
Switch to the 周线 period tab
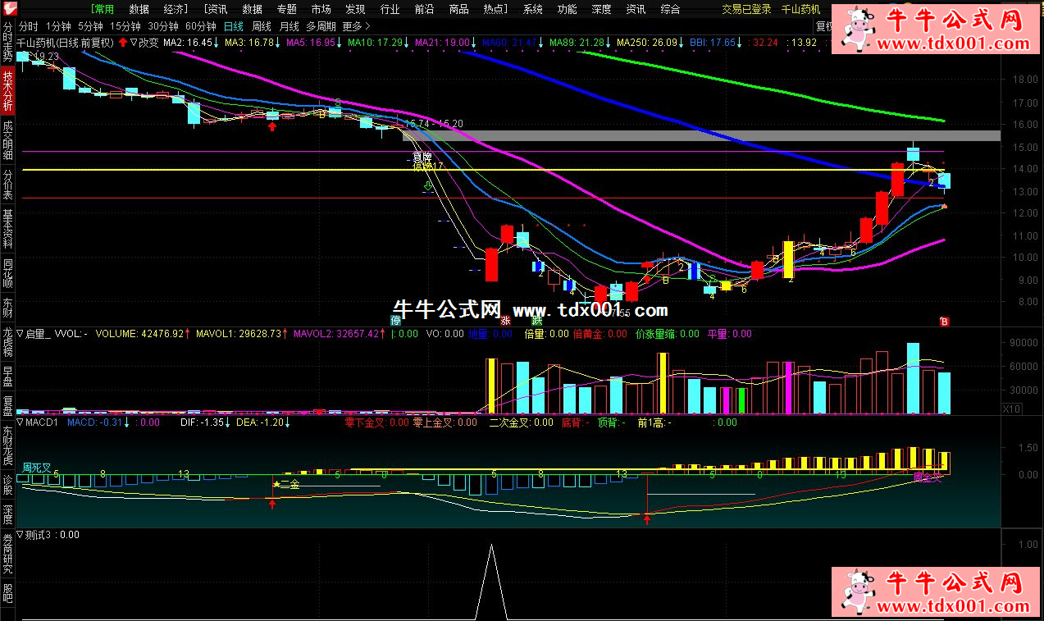(x=262, y=26)
